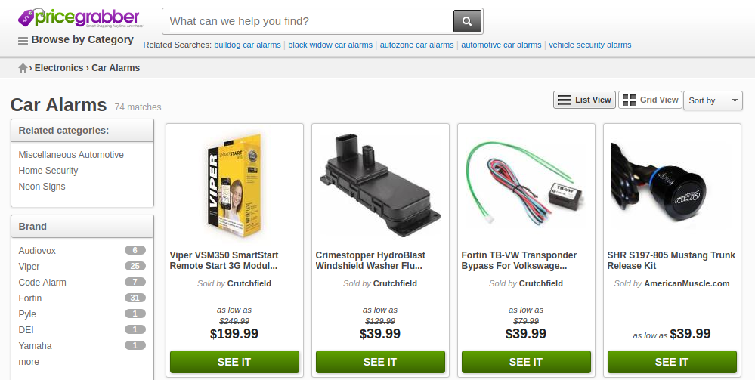Click the magnifying glass search button
Screen dimensions: 755x380
467,21
